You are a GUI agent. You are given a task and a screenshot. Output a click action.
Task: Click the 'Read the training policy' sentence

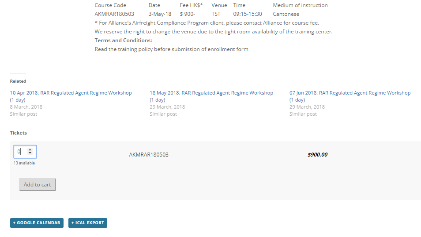coord(171,49)
